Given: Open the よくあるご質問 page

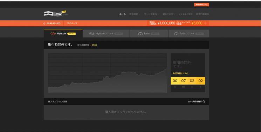Looking at the screenshot, I should [186, 14].
